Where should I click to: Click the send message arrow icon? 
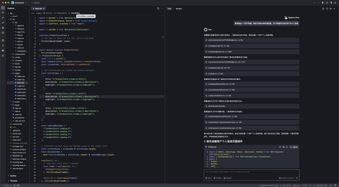[297, 178]
